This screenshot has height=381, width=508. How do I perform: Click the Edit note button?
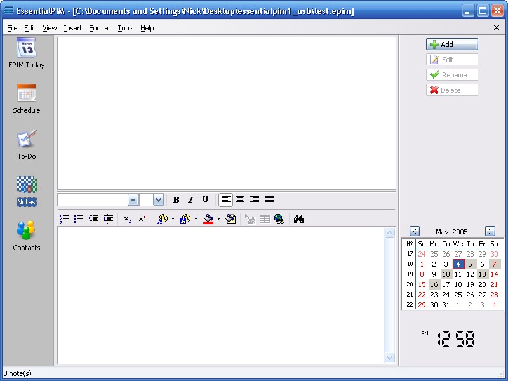click(x=452, y=60)
